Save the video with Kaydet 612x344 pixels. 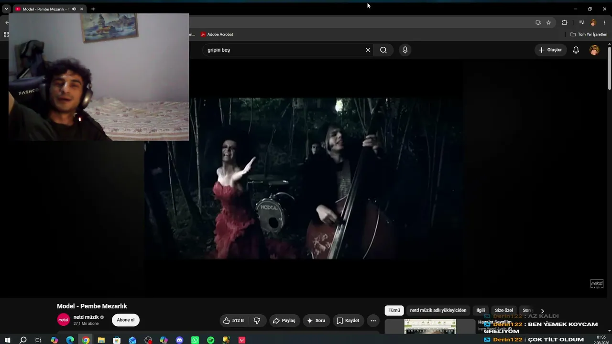(348, 321)
